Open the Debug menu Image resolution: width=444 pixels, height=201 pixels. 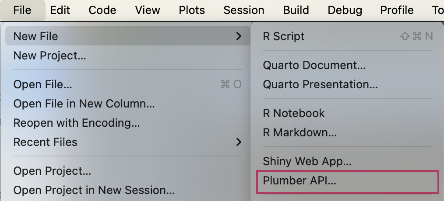tap(345, 10)
